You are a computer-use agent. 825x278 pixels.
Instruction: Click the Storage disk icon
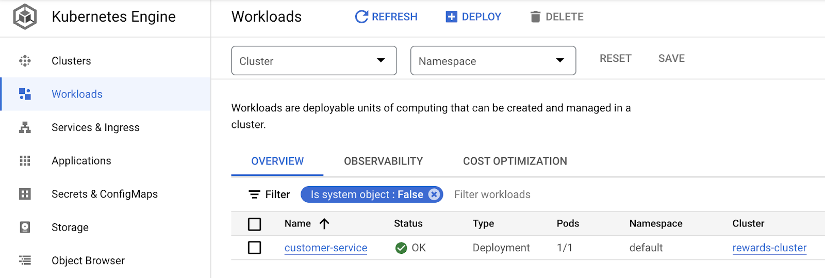(25, 227)
